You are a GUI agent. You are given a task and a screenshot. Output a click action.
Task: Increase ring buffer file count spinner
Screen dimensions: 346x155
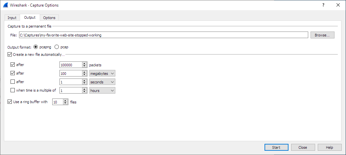[x=65, y=100]
